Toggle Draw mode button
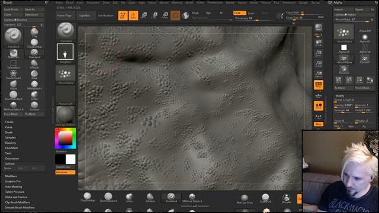 click(x=133, y=15)
